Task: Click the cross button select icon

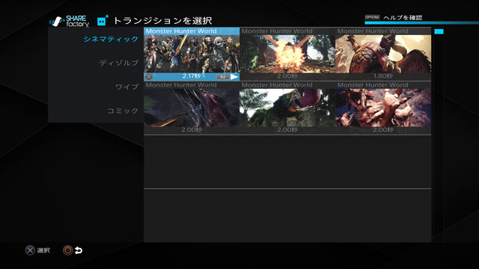Action: [x=30, y=250]
